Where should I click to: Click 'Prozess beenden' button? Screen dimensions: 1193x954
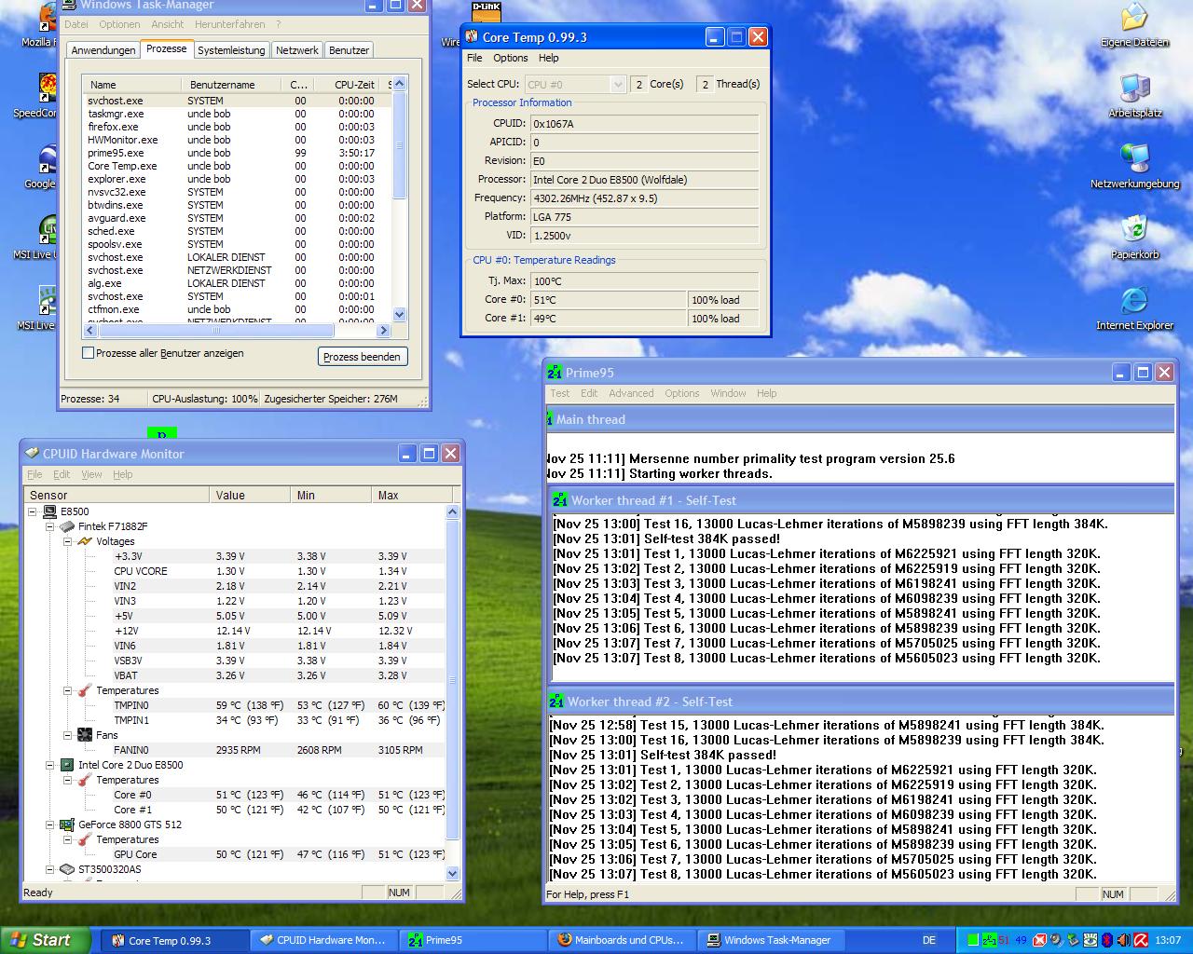(362, 357)
